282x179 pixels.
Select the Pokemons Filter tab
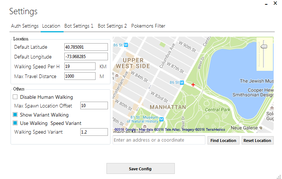click(148, 26)
